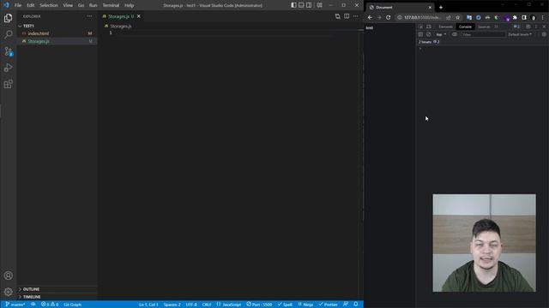Toggle the primary side bar layout icon

[x=293, y=5]
